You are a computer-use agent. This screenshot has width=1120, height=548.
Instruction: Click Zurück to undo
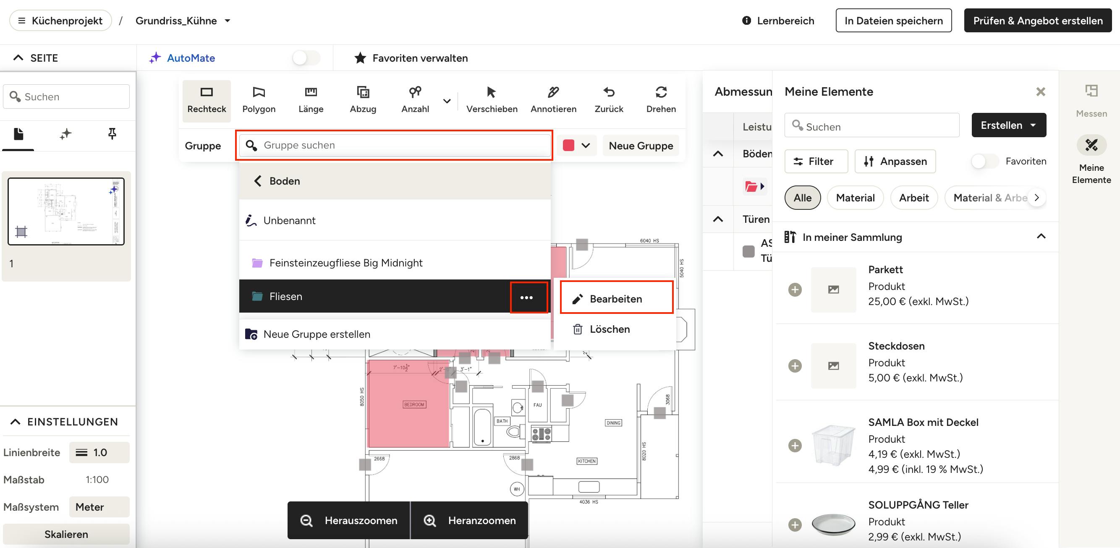(x=609, y=100)
